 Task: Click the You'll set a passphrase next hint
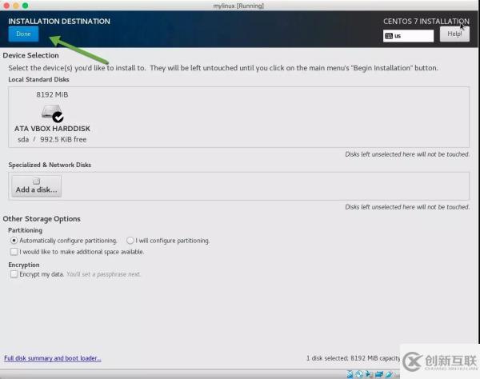(103, 274)
